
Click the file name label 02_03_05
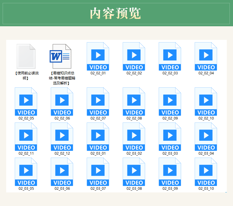[x=26, y=189]
